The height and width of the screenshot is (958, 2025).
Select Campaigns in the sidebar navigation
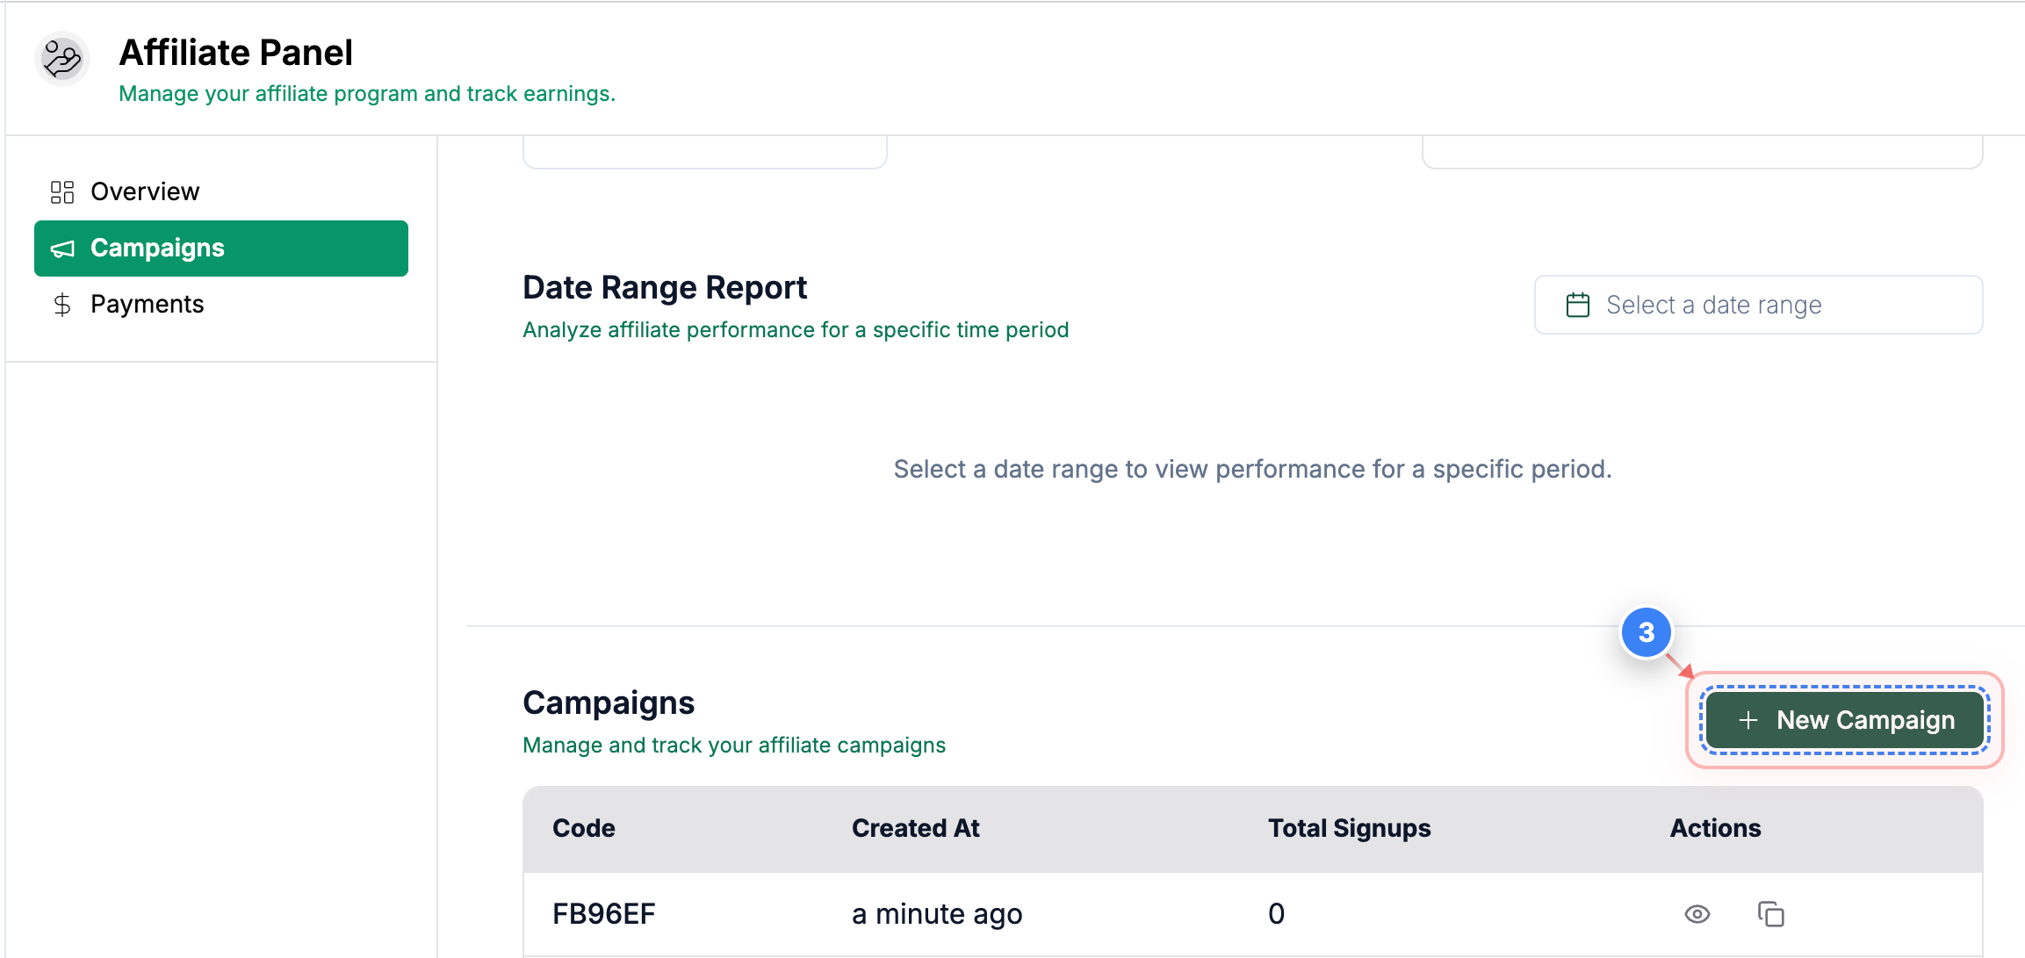click(157, 249)
